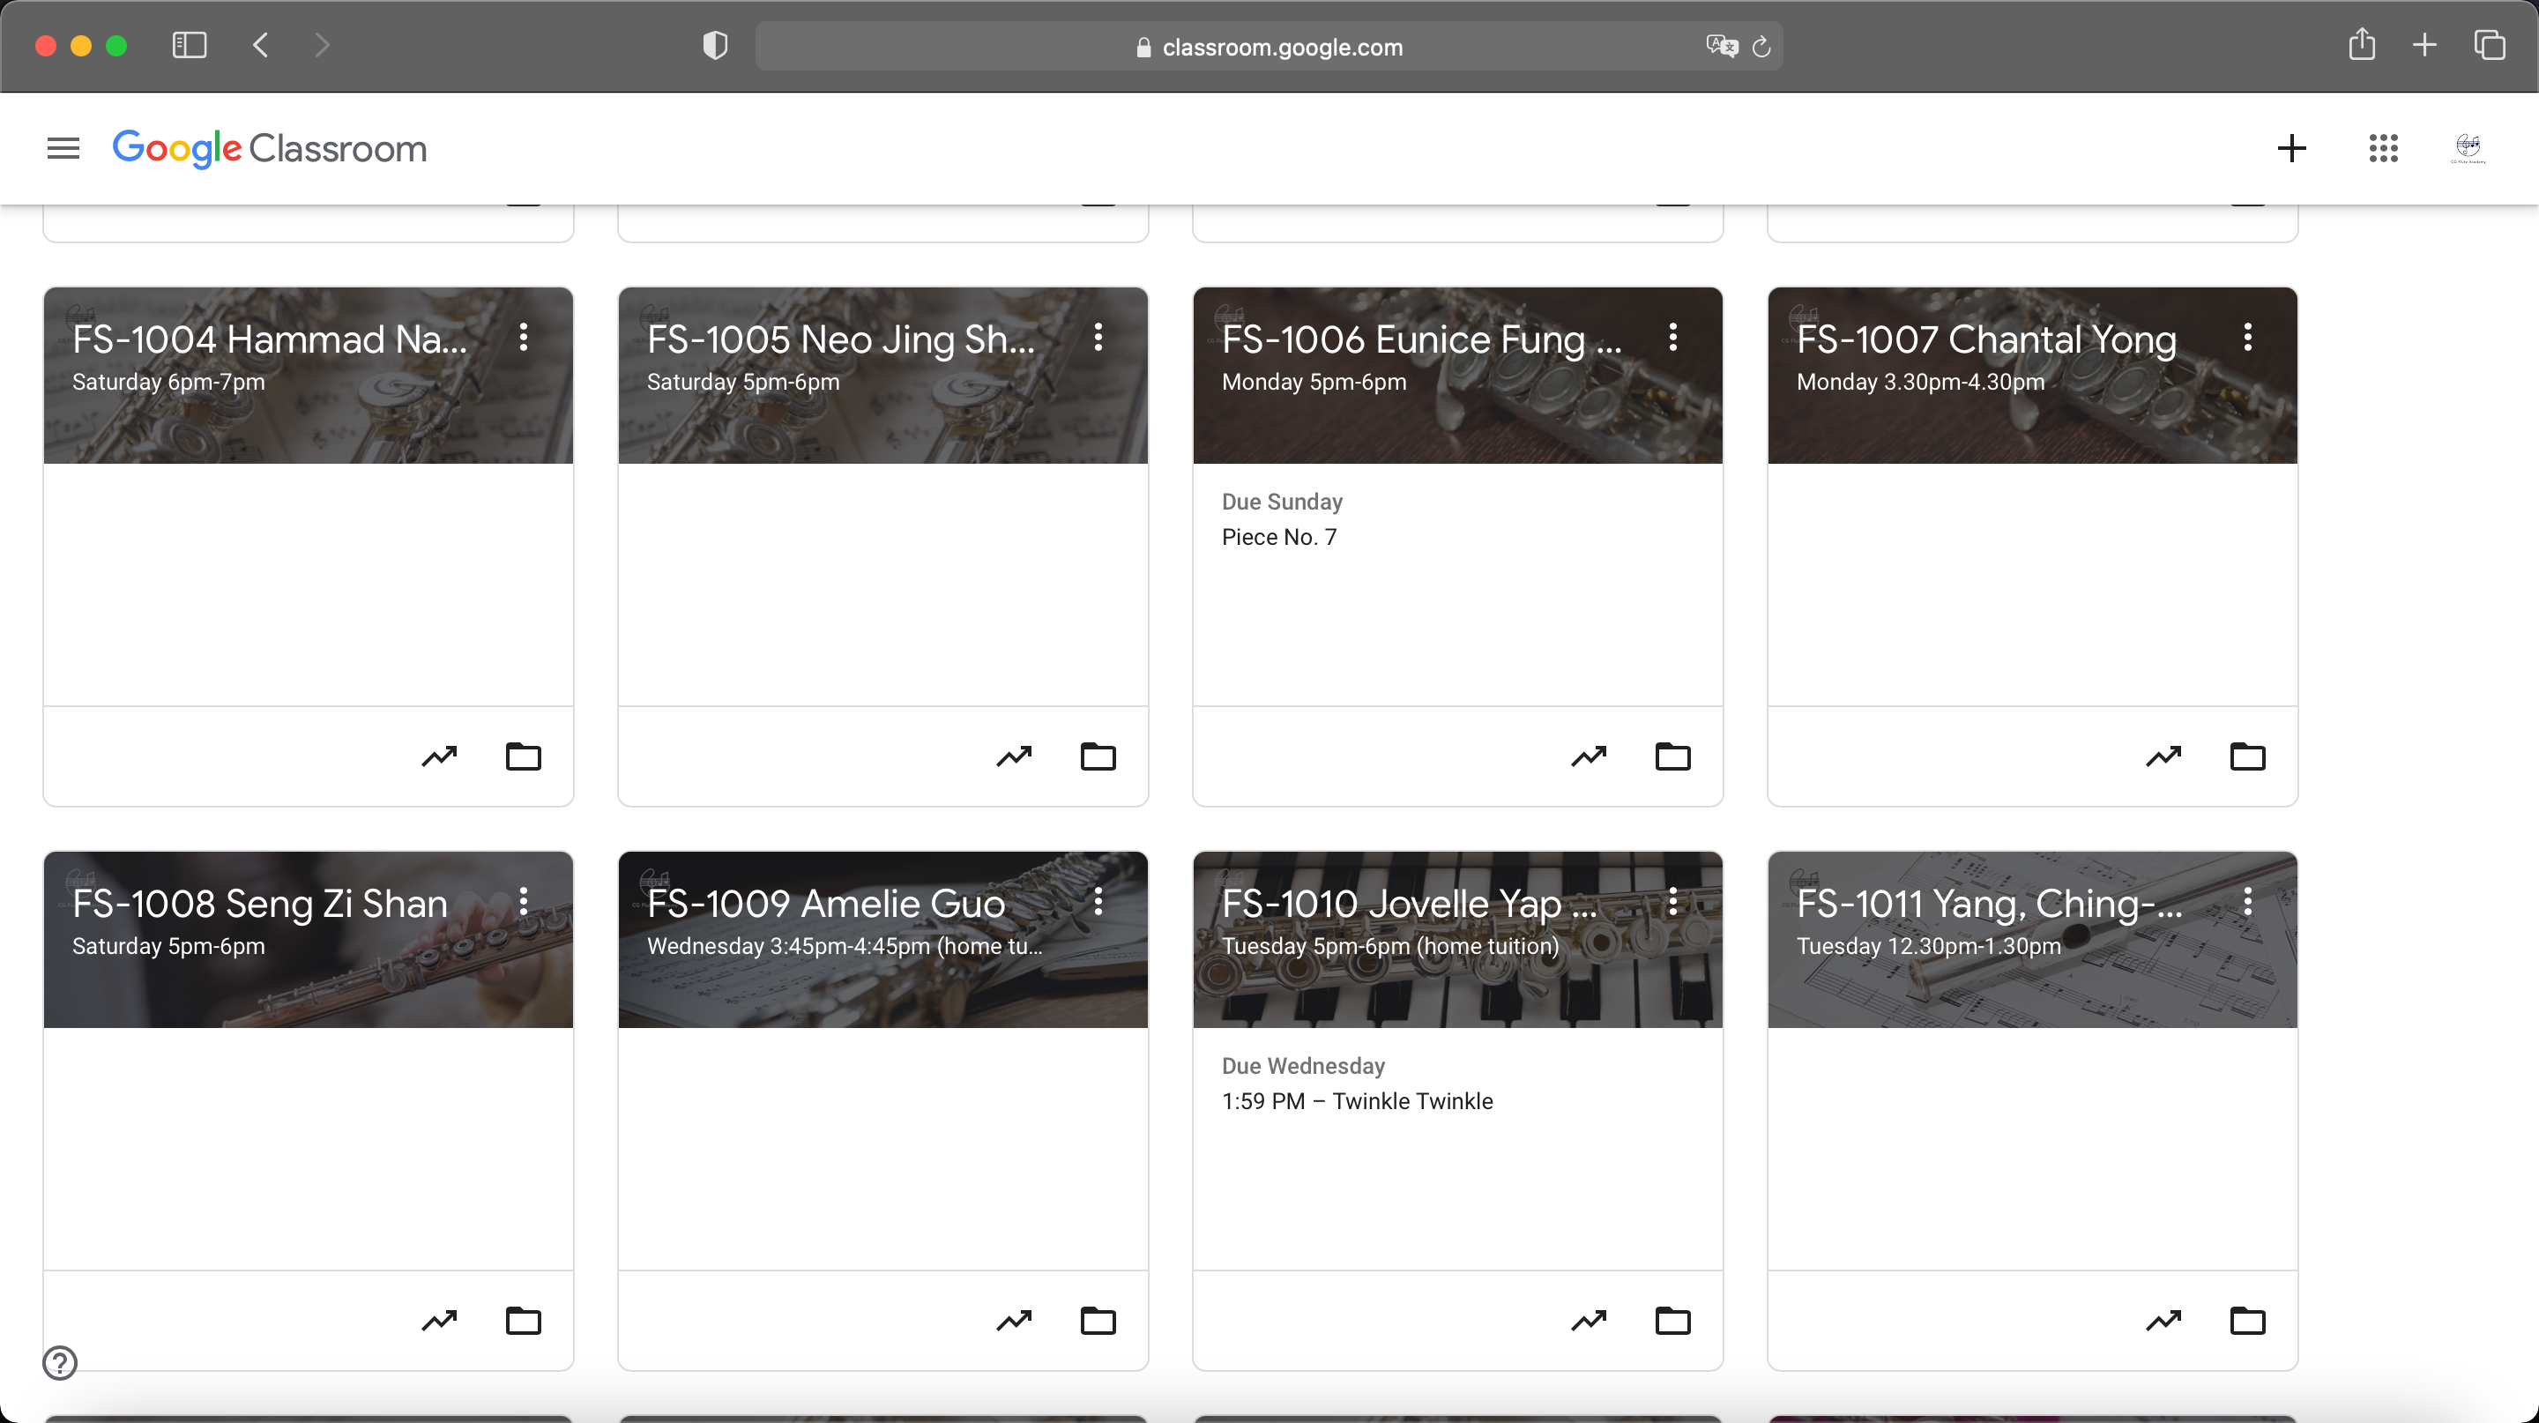Open the Twinkle Twinkle assignment due Wednesday

[1358, 1101]
